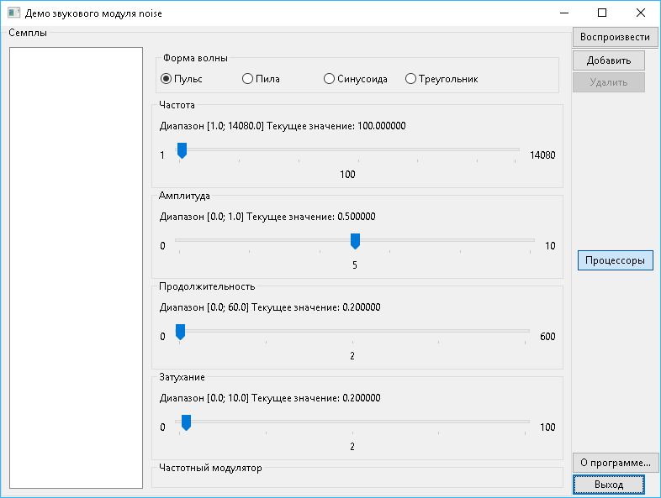Open the Процессоры dialog
This screenshot has width=661, height=498.
click(615, 260)
